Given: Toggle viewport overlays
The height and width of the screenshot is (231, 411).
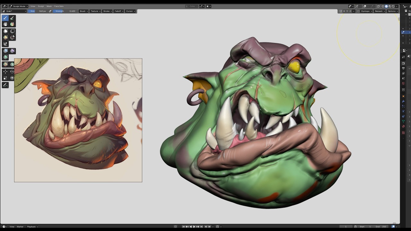Looking at the screenshot, I should (365, 6).
